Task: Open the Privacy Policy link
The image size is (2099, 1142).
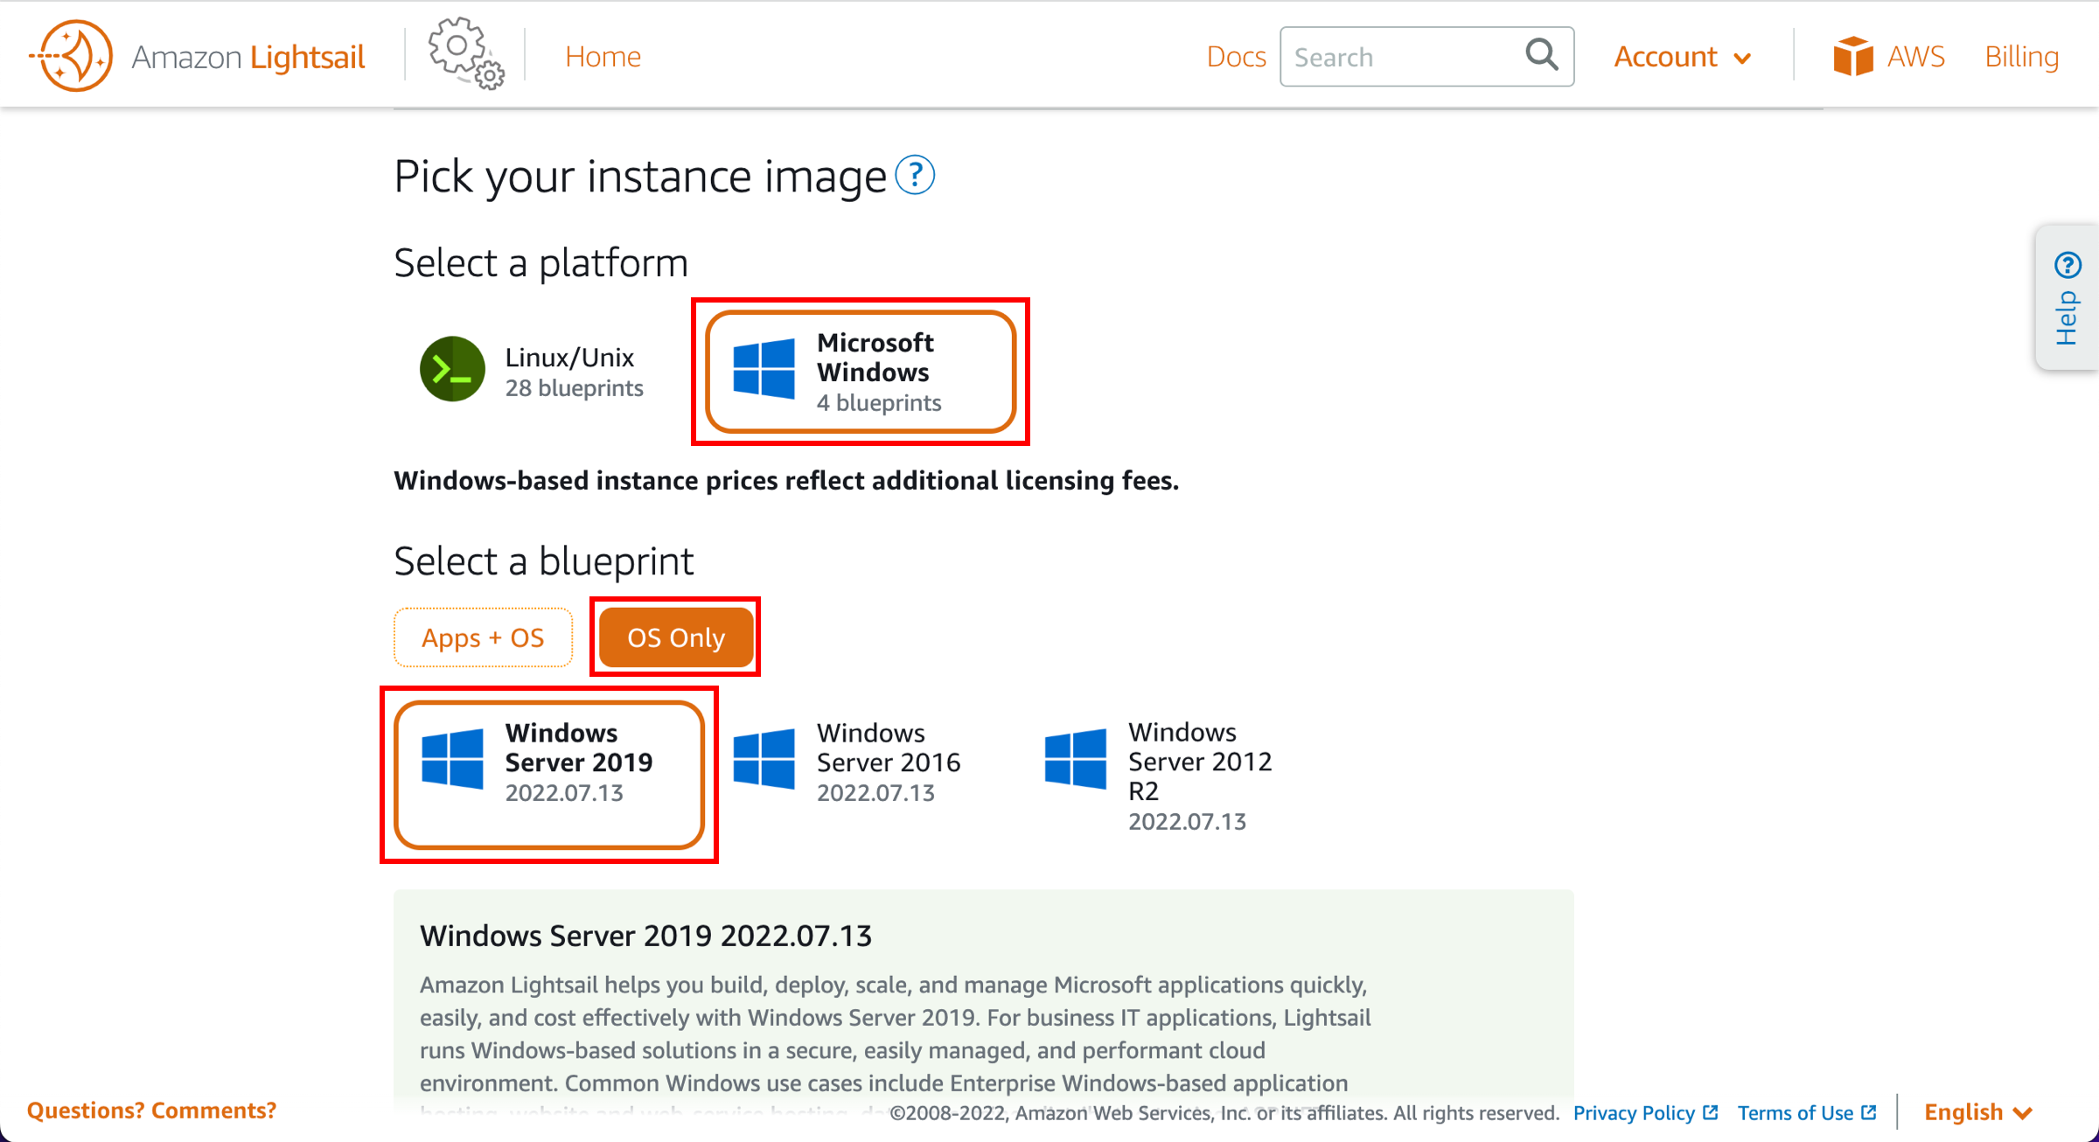Action: pos(1645,1112)
